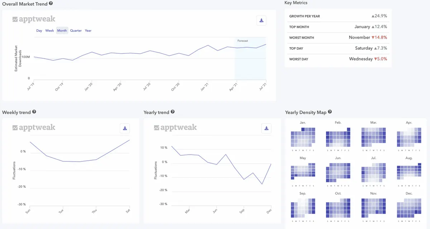The image size is (430, 229).
Task: Click the January 12.4% value
Action: [x=371, y=27]
